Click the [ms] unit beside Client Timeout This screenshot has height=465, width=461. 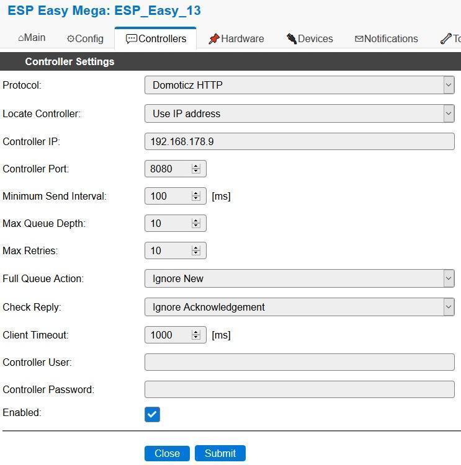(x=221, y=335)
